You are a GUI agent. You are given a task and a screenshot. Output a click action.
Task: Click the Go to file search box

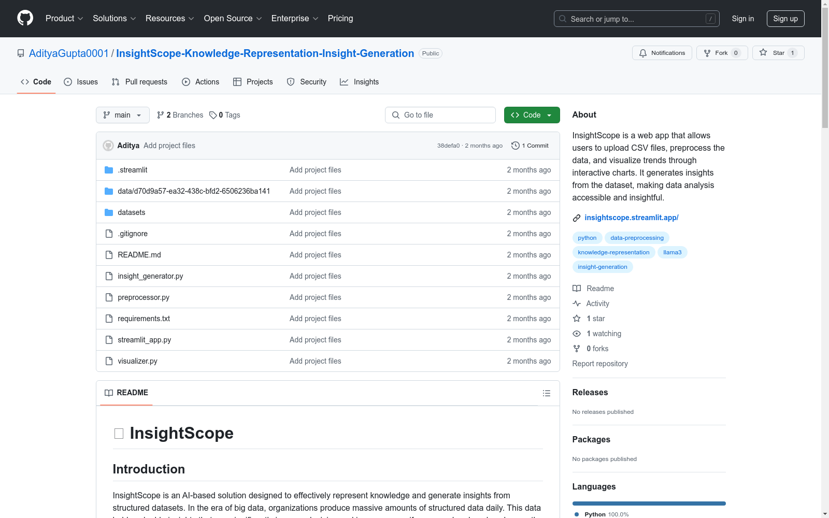440,115
